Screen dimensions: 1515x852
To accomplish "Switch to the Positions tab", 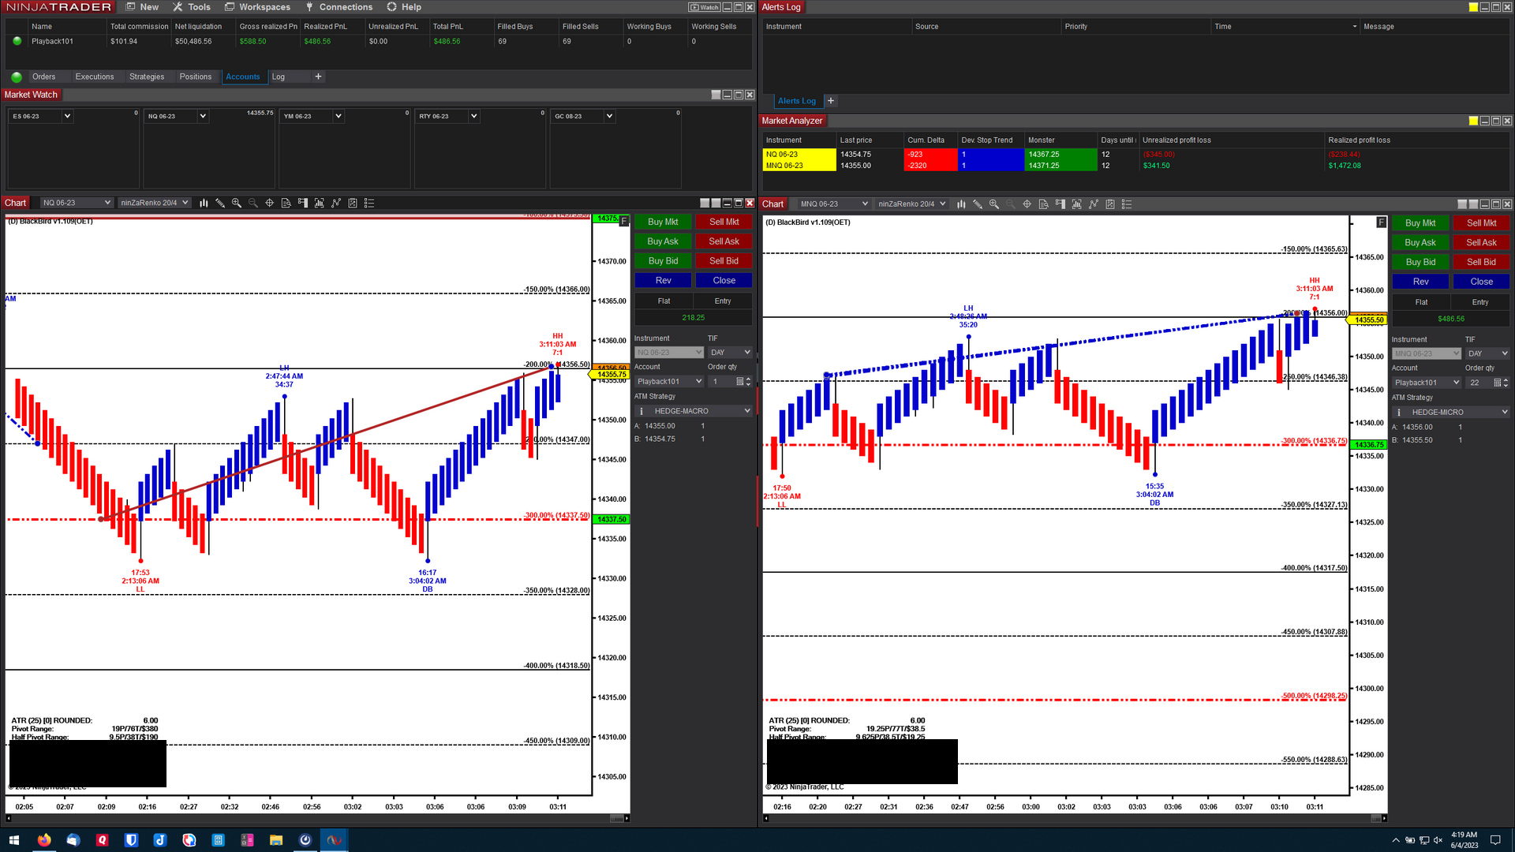I will click(196, 77).
